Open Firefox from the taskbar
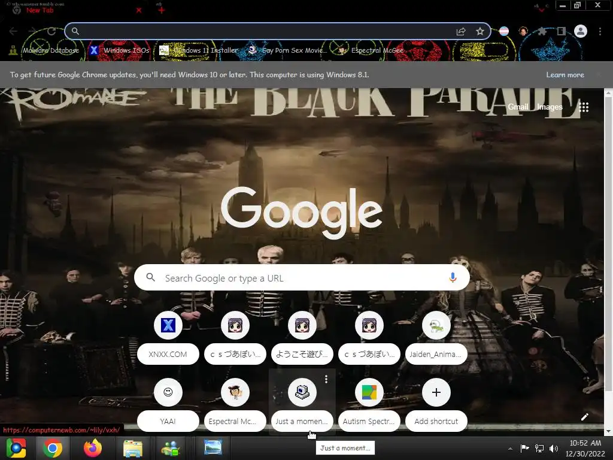613x460 pixels. (93, 448)
